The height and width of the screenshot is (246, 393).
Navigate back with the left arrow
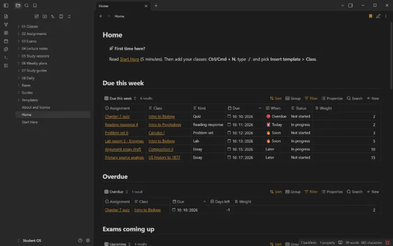101,16
